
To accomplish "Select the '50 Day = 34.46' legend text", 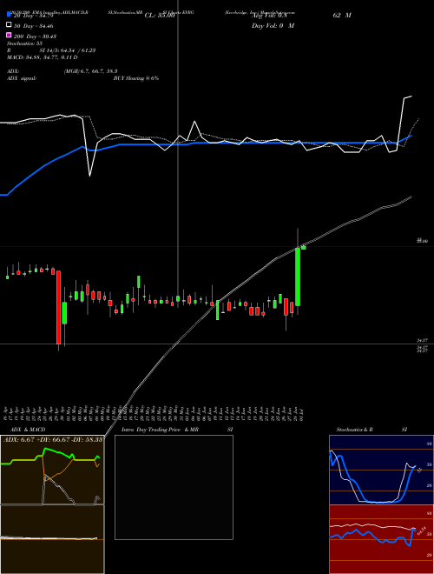I will [34, 26].
